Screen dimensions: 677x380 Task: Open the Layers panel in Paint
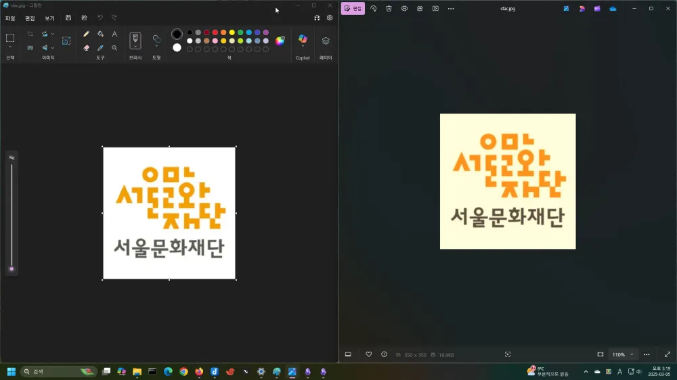pyautogui.click(x=326, y=41)
